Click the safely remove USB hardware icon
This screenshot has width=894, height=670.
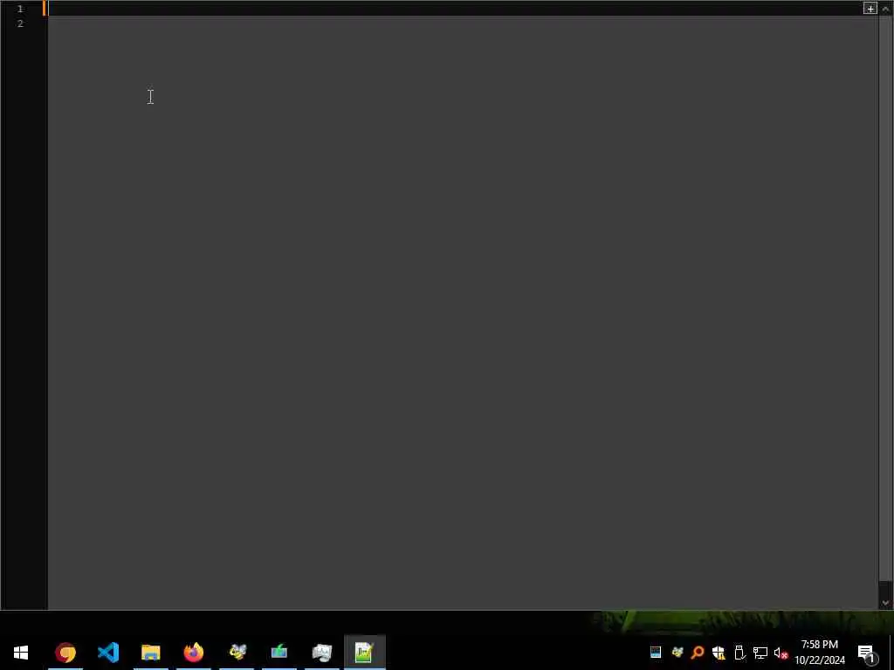739,653
